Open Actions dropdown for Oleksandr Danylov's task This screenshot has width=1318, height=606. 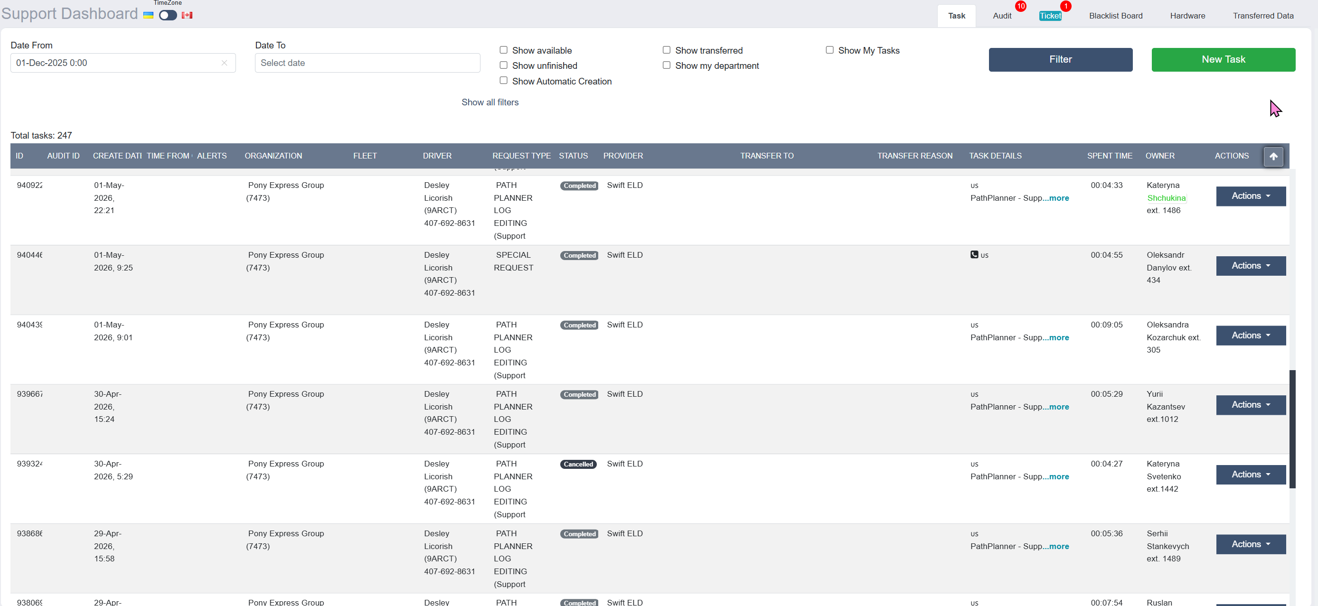[1251, 266]
